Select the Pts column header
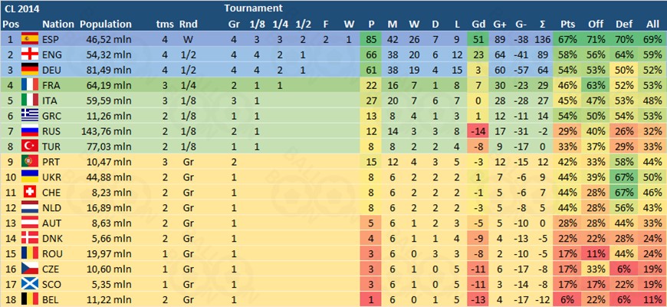 pos(568,23)
